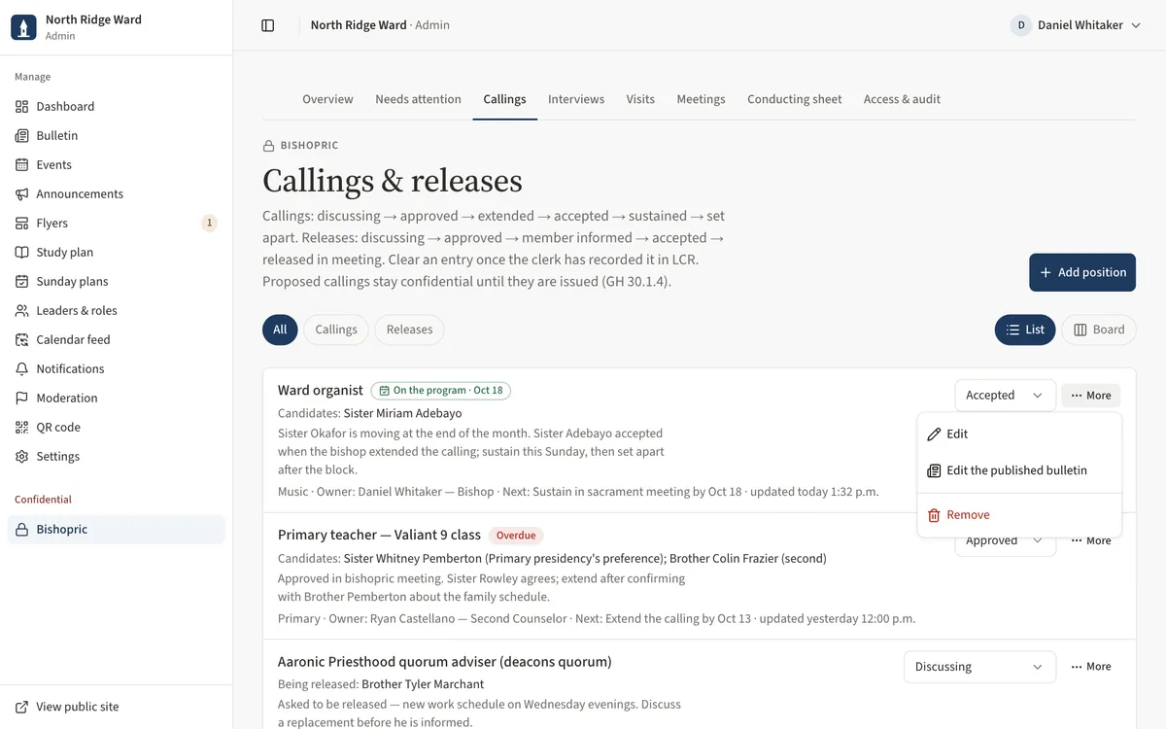Screen dimensions: 1166x729
Task: Switch to Needs attention tab
Action: click(418, 99)
